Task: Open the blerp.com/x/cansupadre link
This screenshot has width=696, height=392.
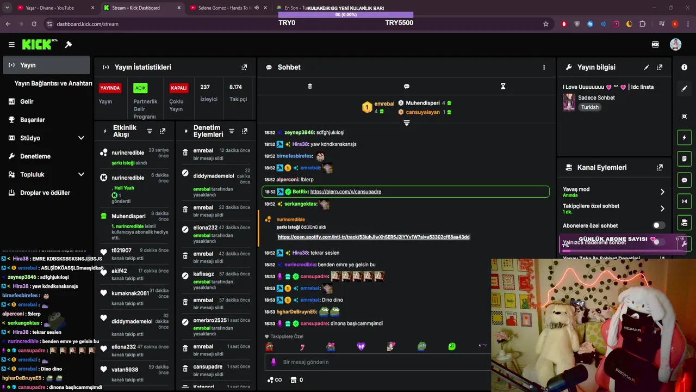Action: coord(345,192)
